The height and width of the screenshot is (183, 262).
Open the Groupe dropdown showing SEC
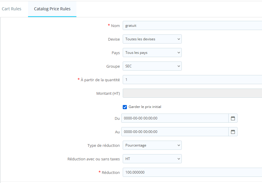tap(152, 66)
